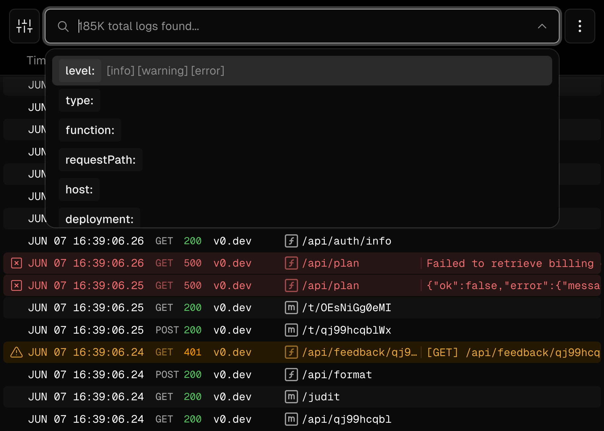Click the function icon beside /api/format

pyautogui.click(x=291, y=375)
